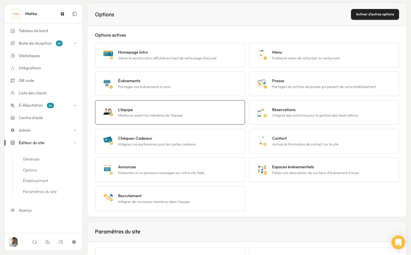
Task: Expand E-Réputation with plus
Action: tap(75, 105)
